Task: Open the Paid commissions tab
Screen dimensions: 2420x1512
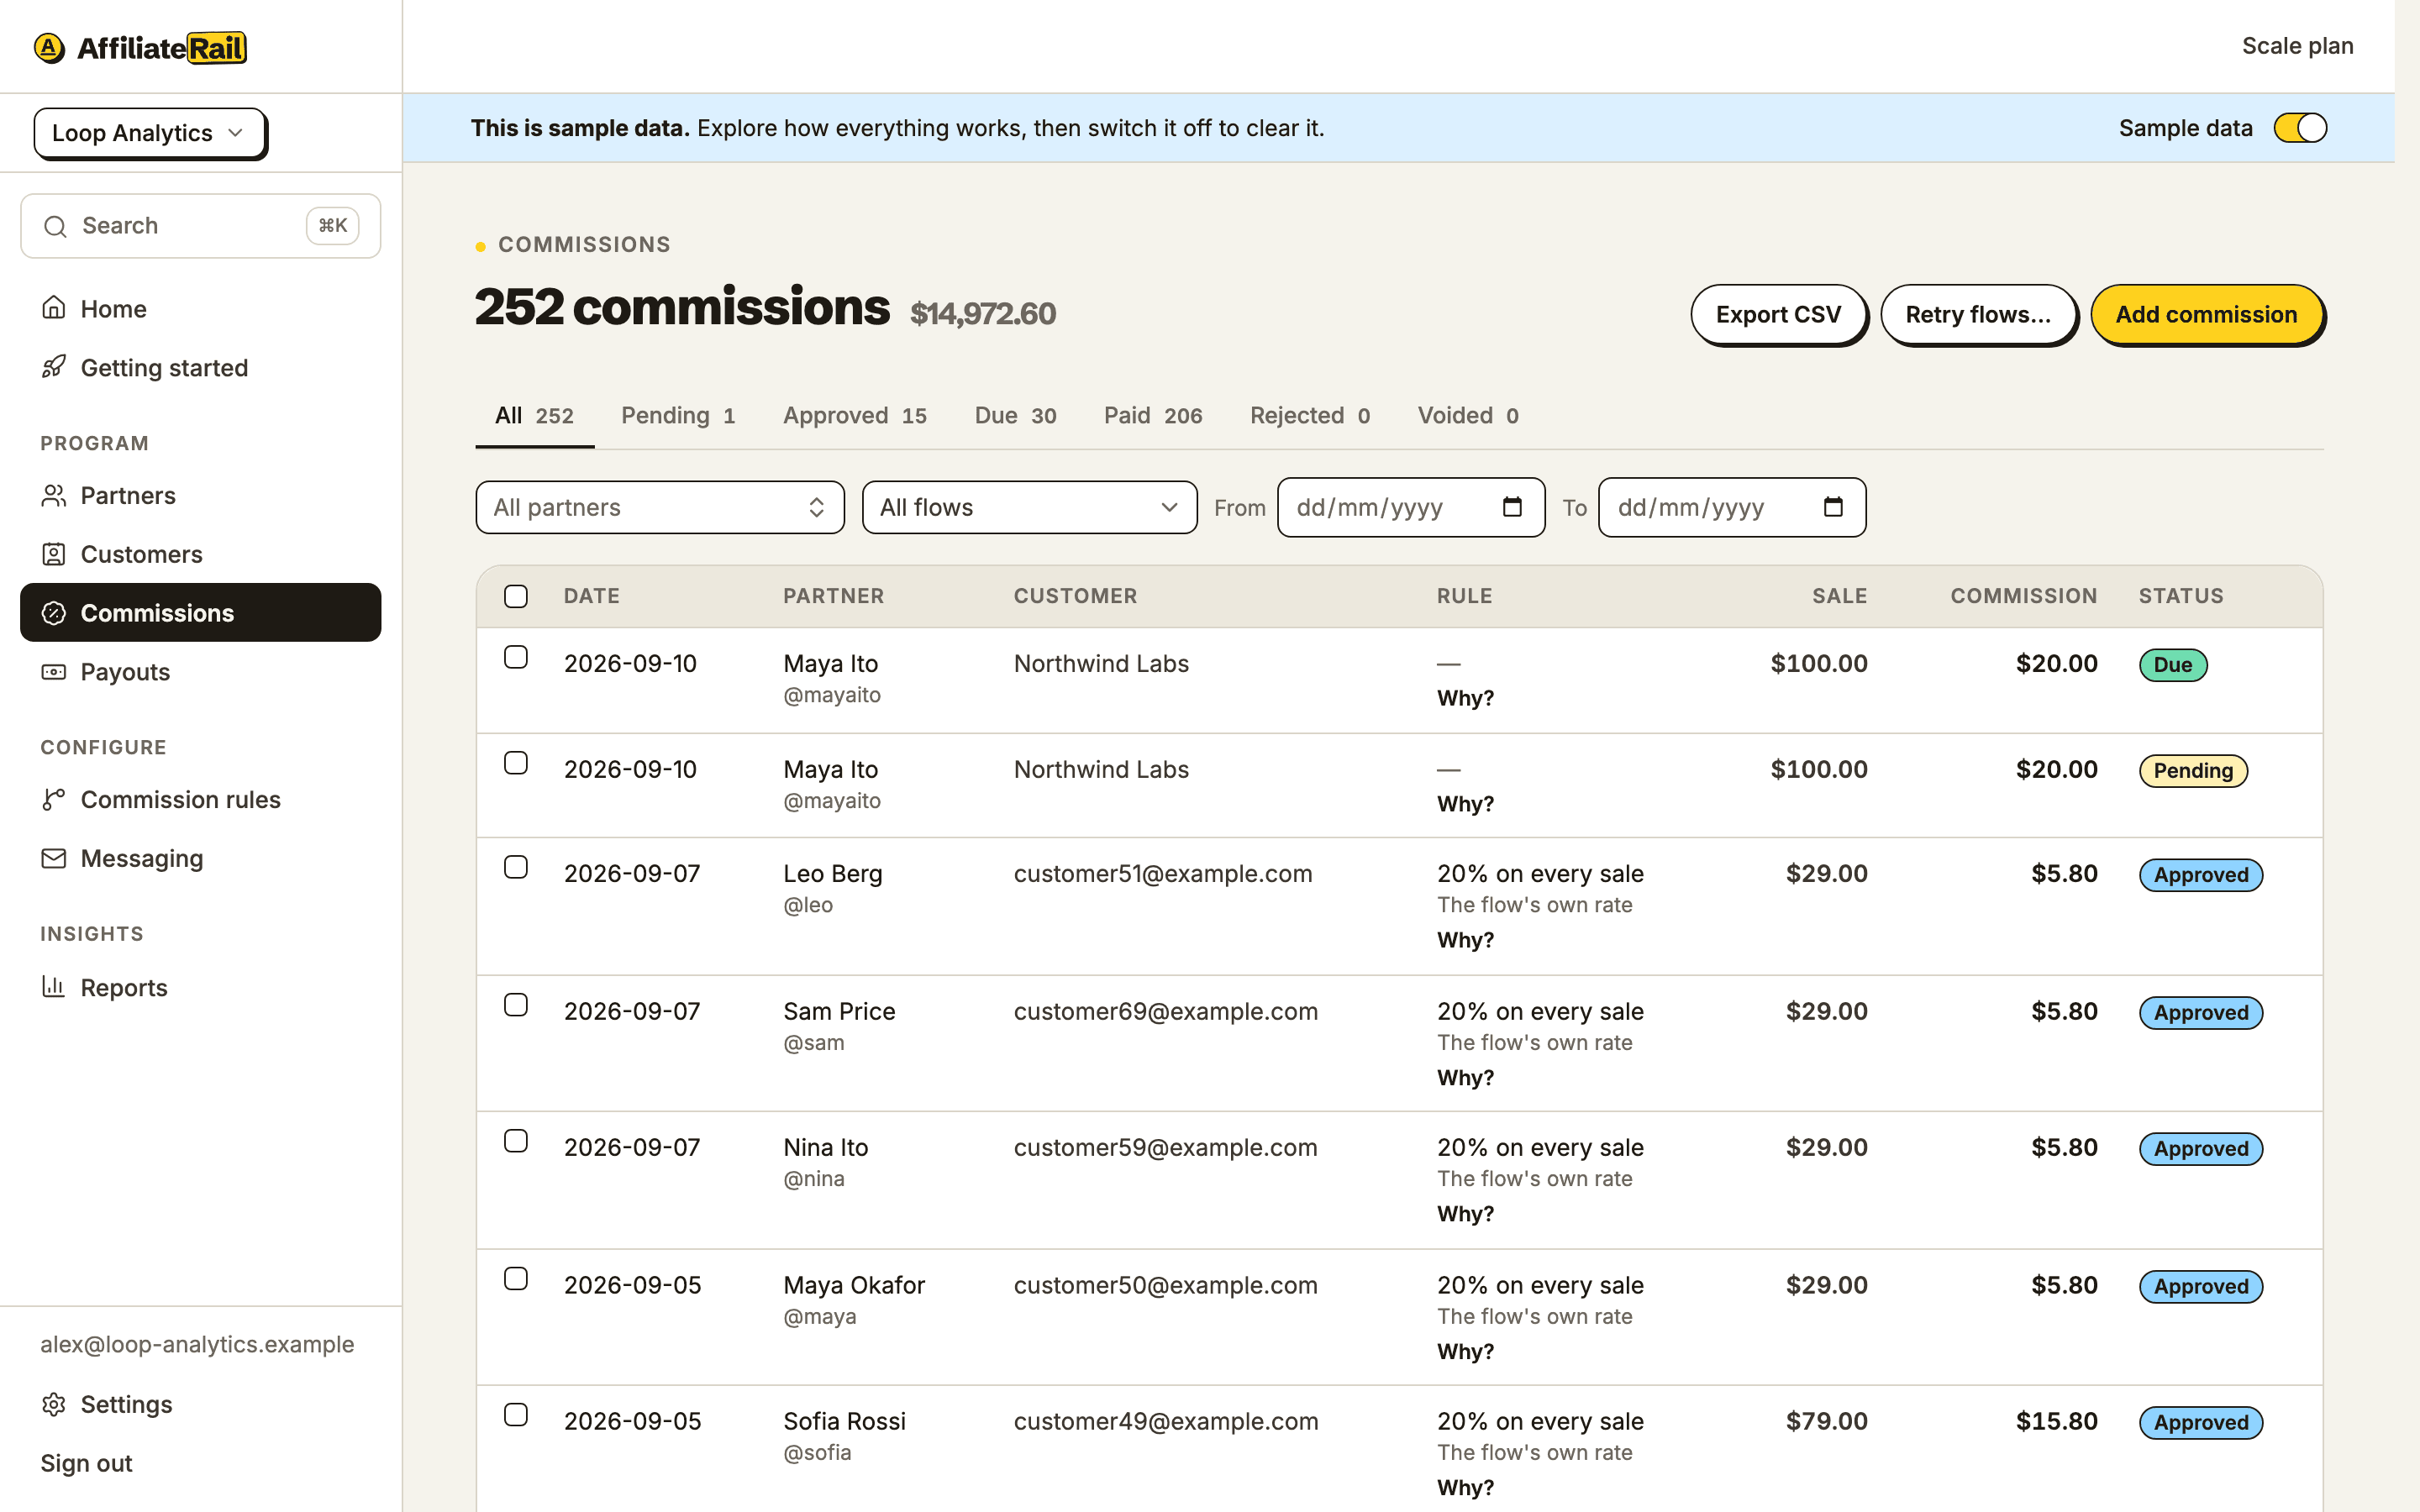Action: [x=1153, y=415]
